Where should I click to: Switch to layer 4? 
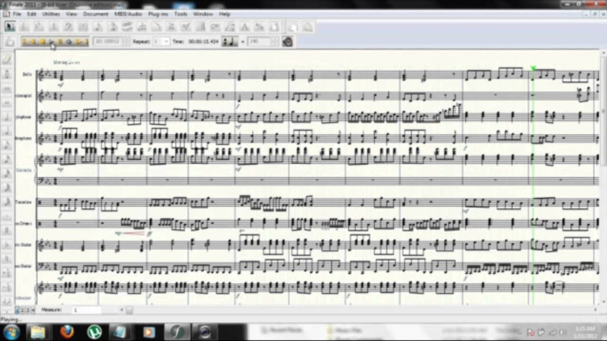click(x=33, y=310)
